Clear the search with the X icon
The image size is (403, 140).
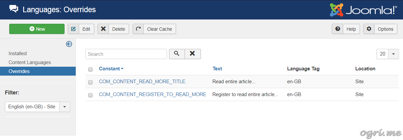pyautogui.click(x=193, y=54)
